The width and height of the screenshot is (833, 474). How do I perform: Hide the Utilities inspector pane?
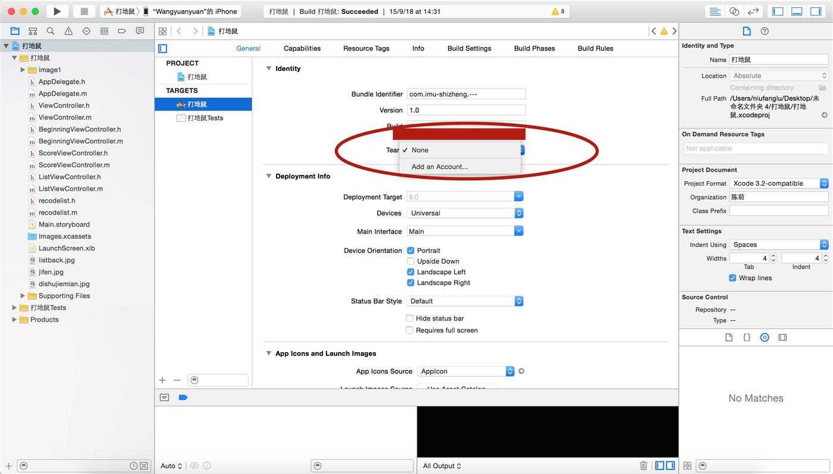(816, 11)
